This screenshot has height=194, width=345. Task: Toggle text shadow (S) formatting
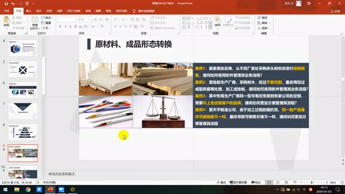(x=75, y=26)
